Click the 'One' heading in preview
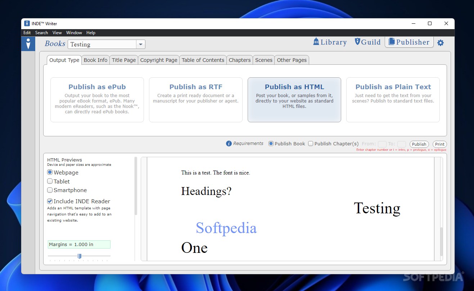 coord(194,248)
